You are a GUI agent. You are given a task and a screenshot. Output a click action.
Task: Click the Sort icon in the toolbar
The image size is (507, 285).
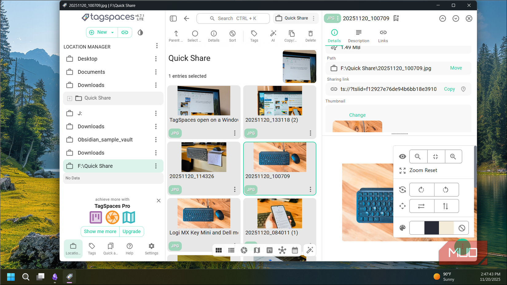tap(233, 36)
